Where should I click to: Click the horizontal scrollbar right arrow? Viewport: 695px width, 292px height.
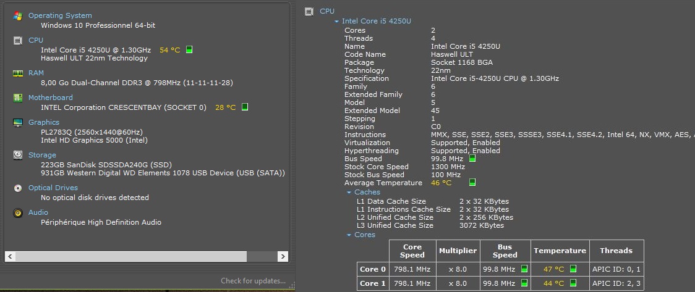tap(283, 256)
